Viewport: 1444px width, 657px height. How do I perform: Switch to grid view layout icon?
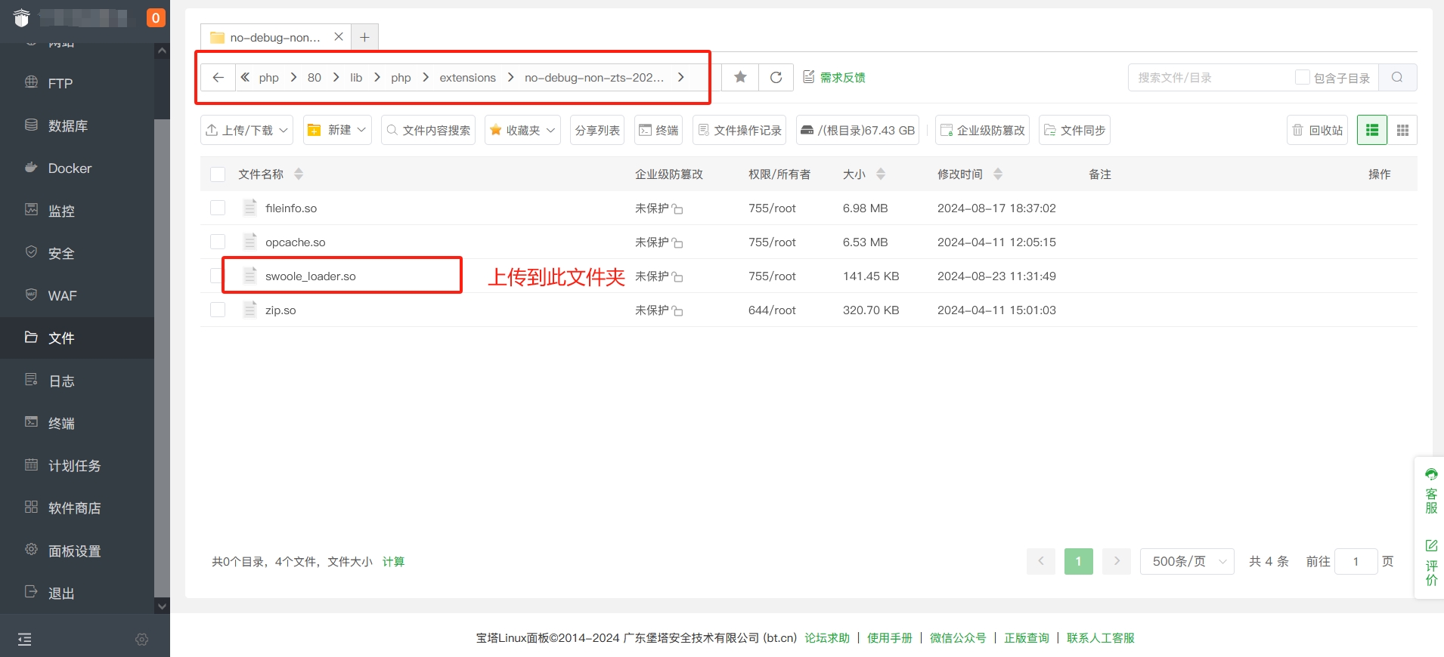point(1402,130)
